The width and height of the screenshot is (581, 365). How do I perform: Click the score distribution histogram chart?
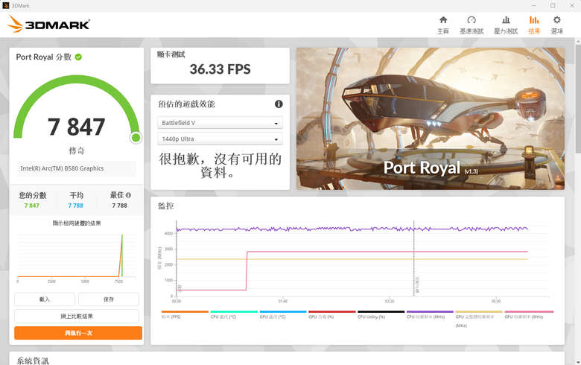77,257
